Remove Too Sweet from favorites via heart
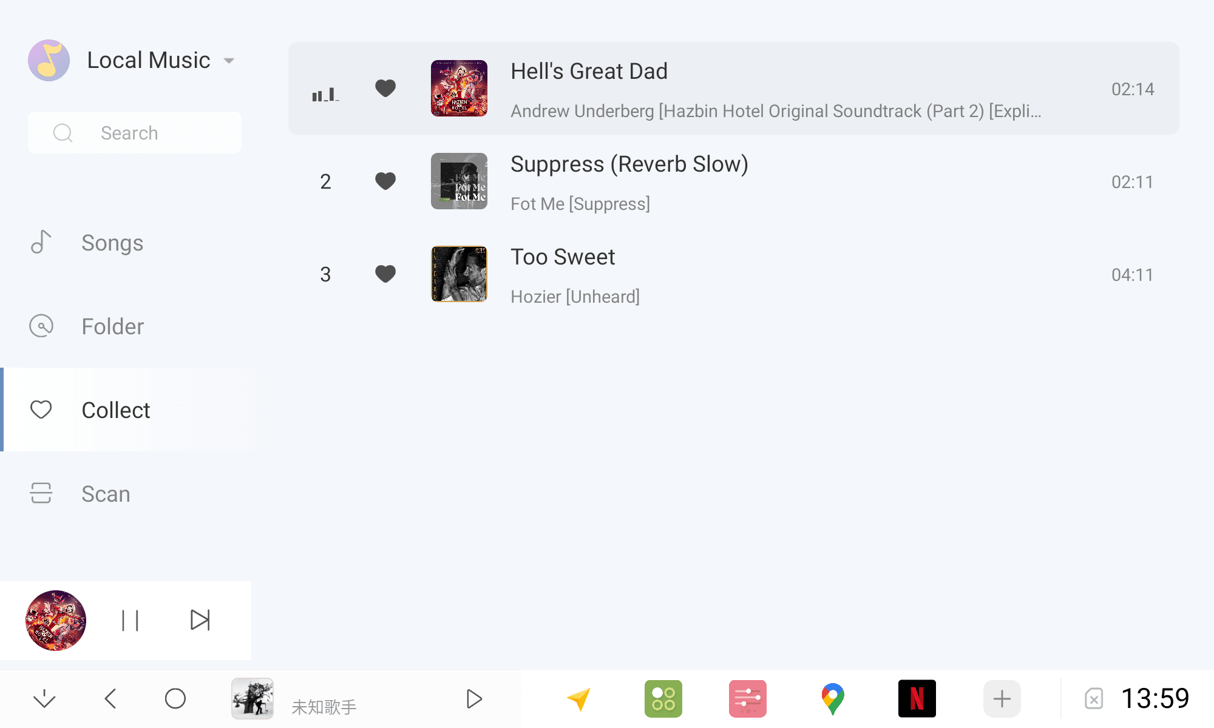The image size is (1214, 728). coord(385,274)
